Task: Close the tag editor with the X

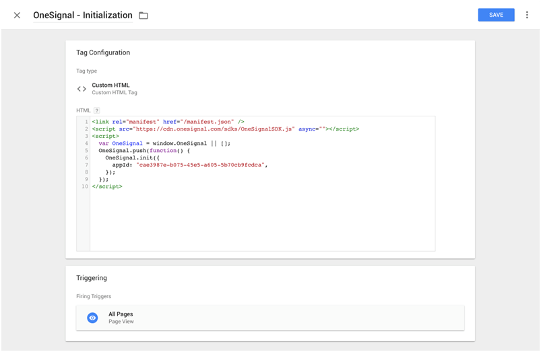Action: [17, 15]
